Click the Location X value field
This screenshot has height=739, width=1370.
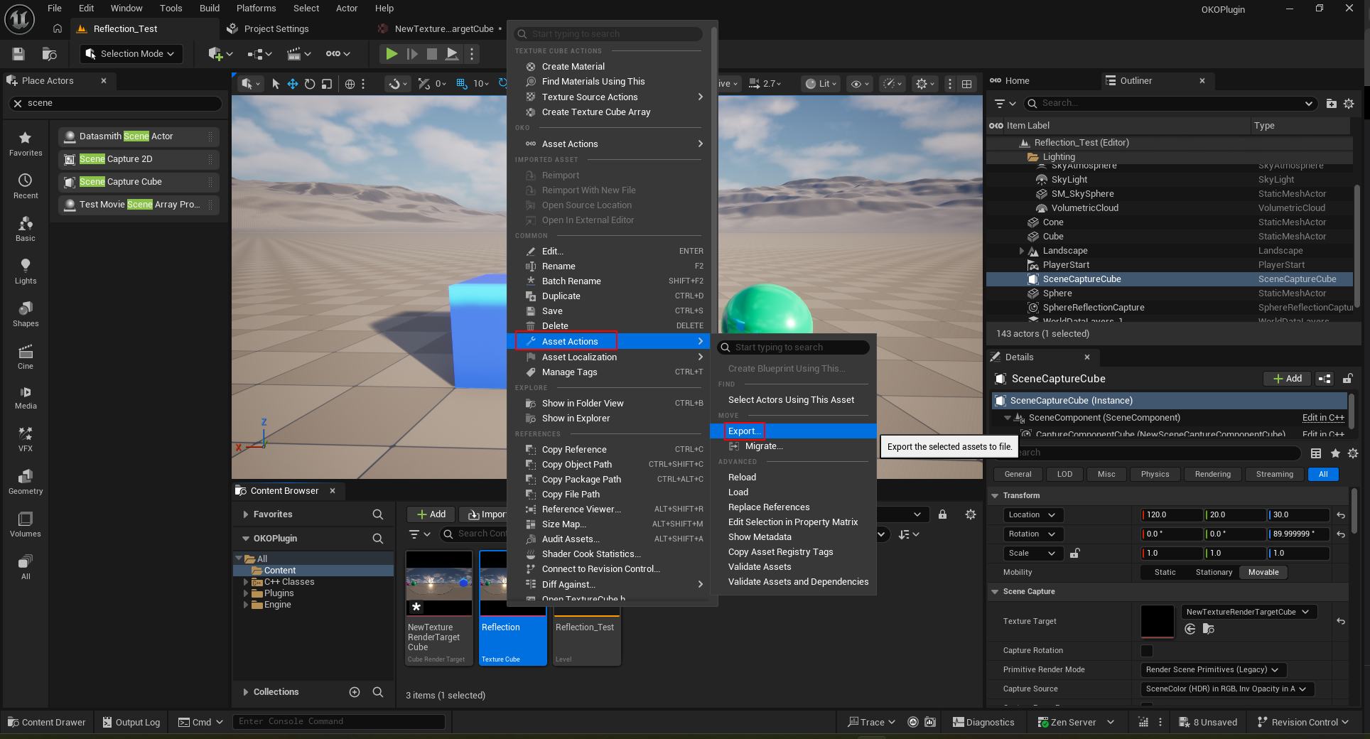tap(1172, 515)
